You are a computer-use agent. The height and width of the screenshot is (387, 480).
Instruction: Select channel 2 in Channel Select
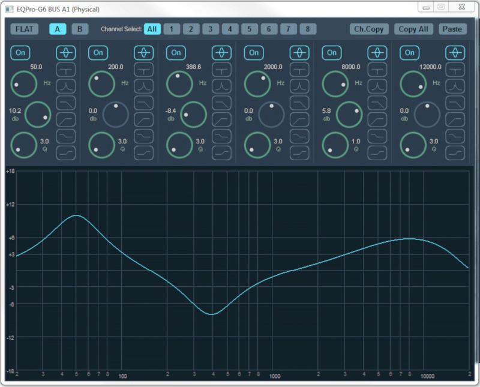pos(191,29)
